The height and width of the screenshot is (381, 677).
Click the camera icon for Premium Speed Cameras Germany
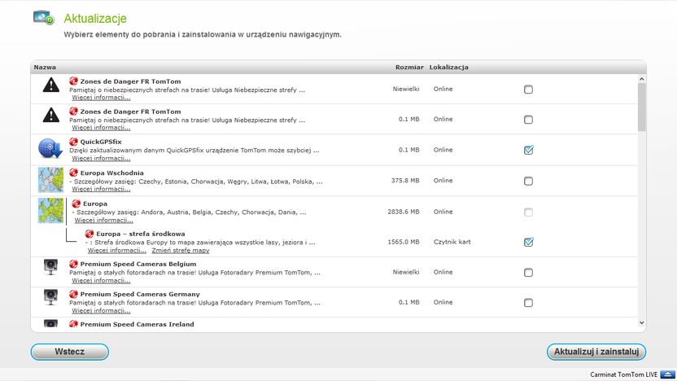click(x=50, y=297)
